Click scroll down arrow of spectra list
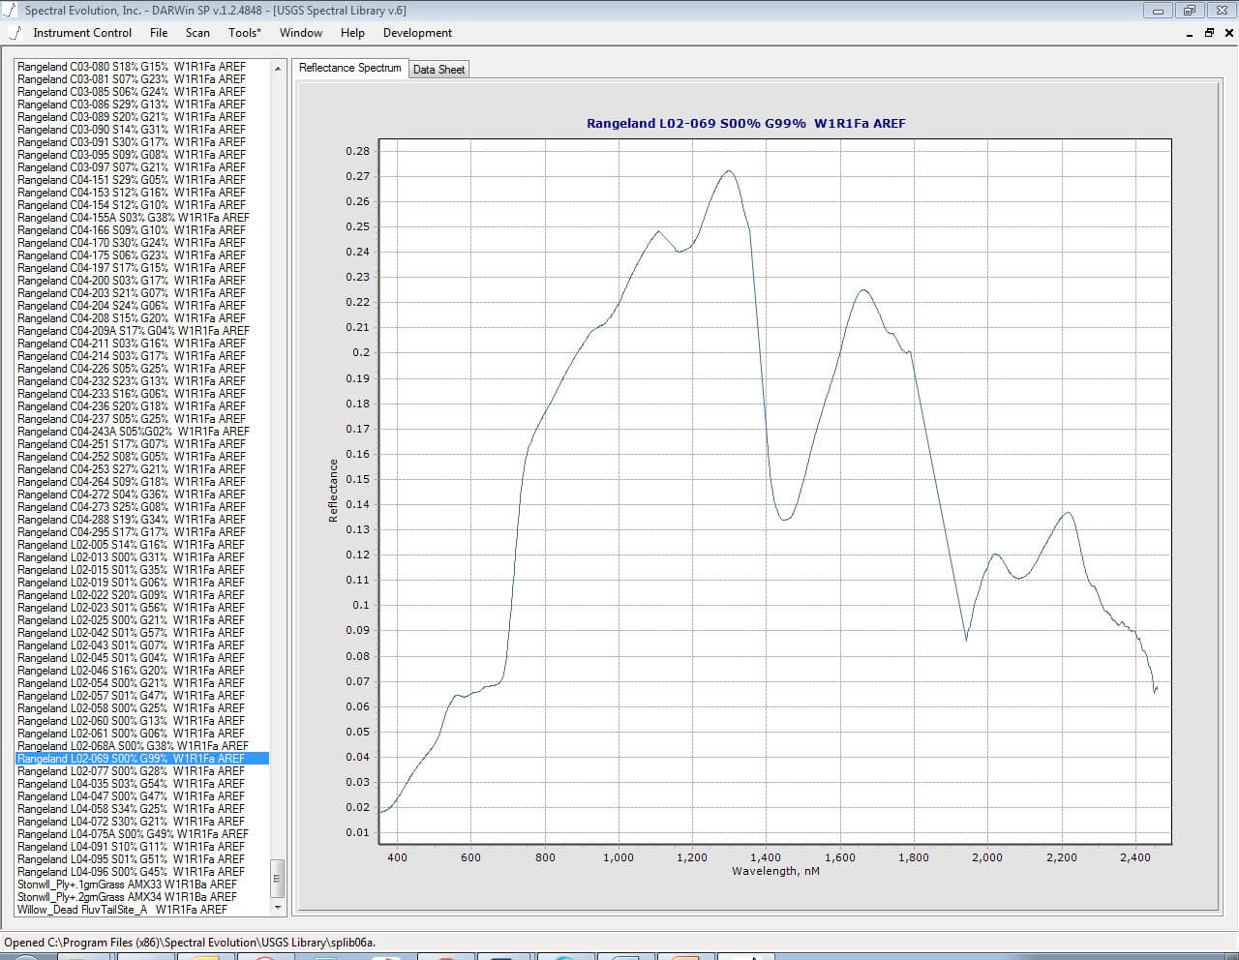Image resolution: width=1239 pixels, height=960 pixels. [x=278, y=908]
